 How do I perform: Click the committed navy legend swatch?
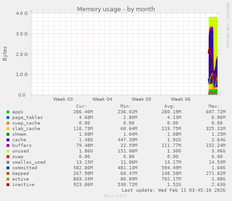click(x=8, y=168)
